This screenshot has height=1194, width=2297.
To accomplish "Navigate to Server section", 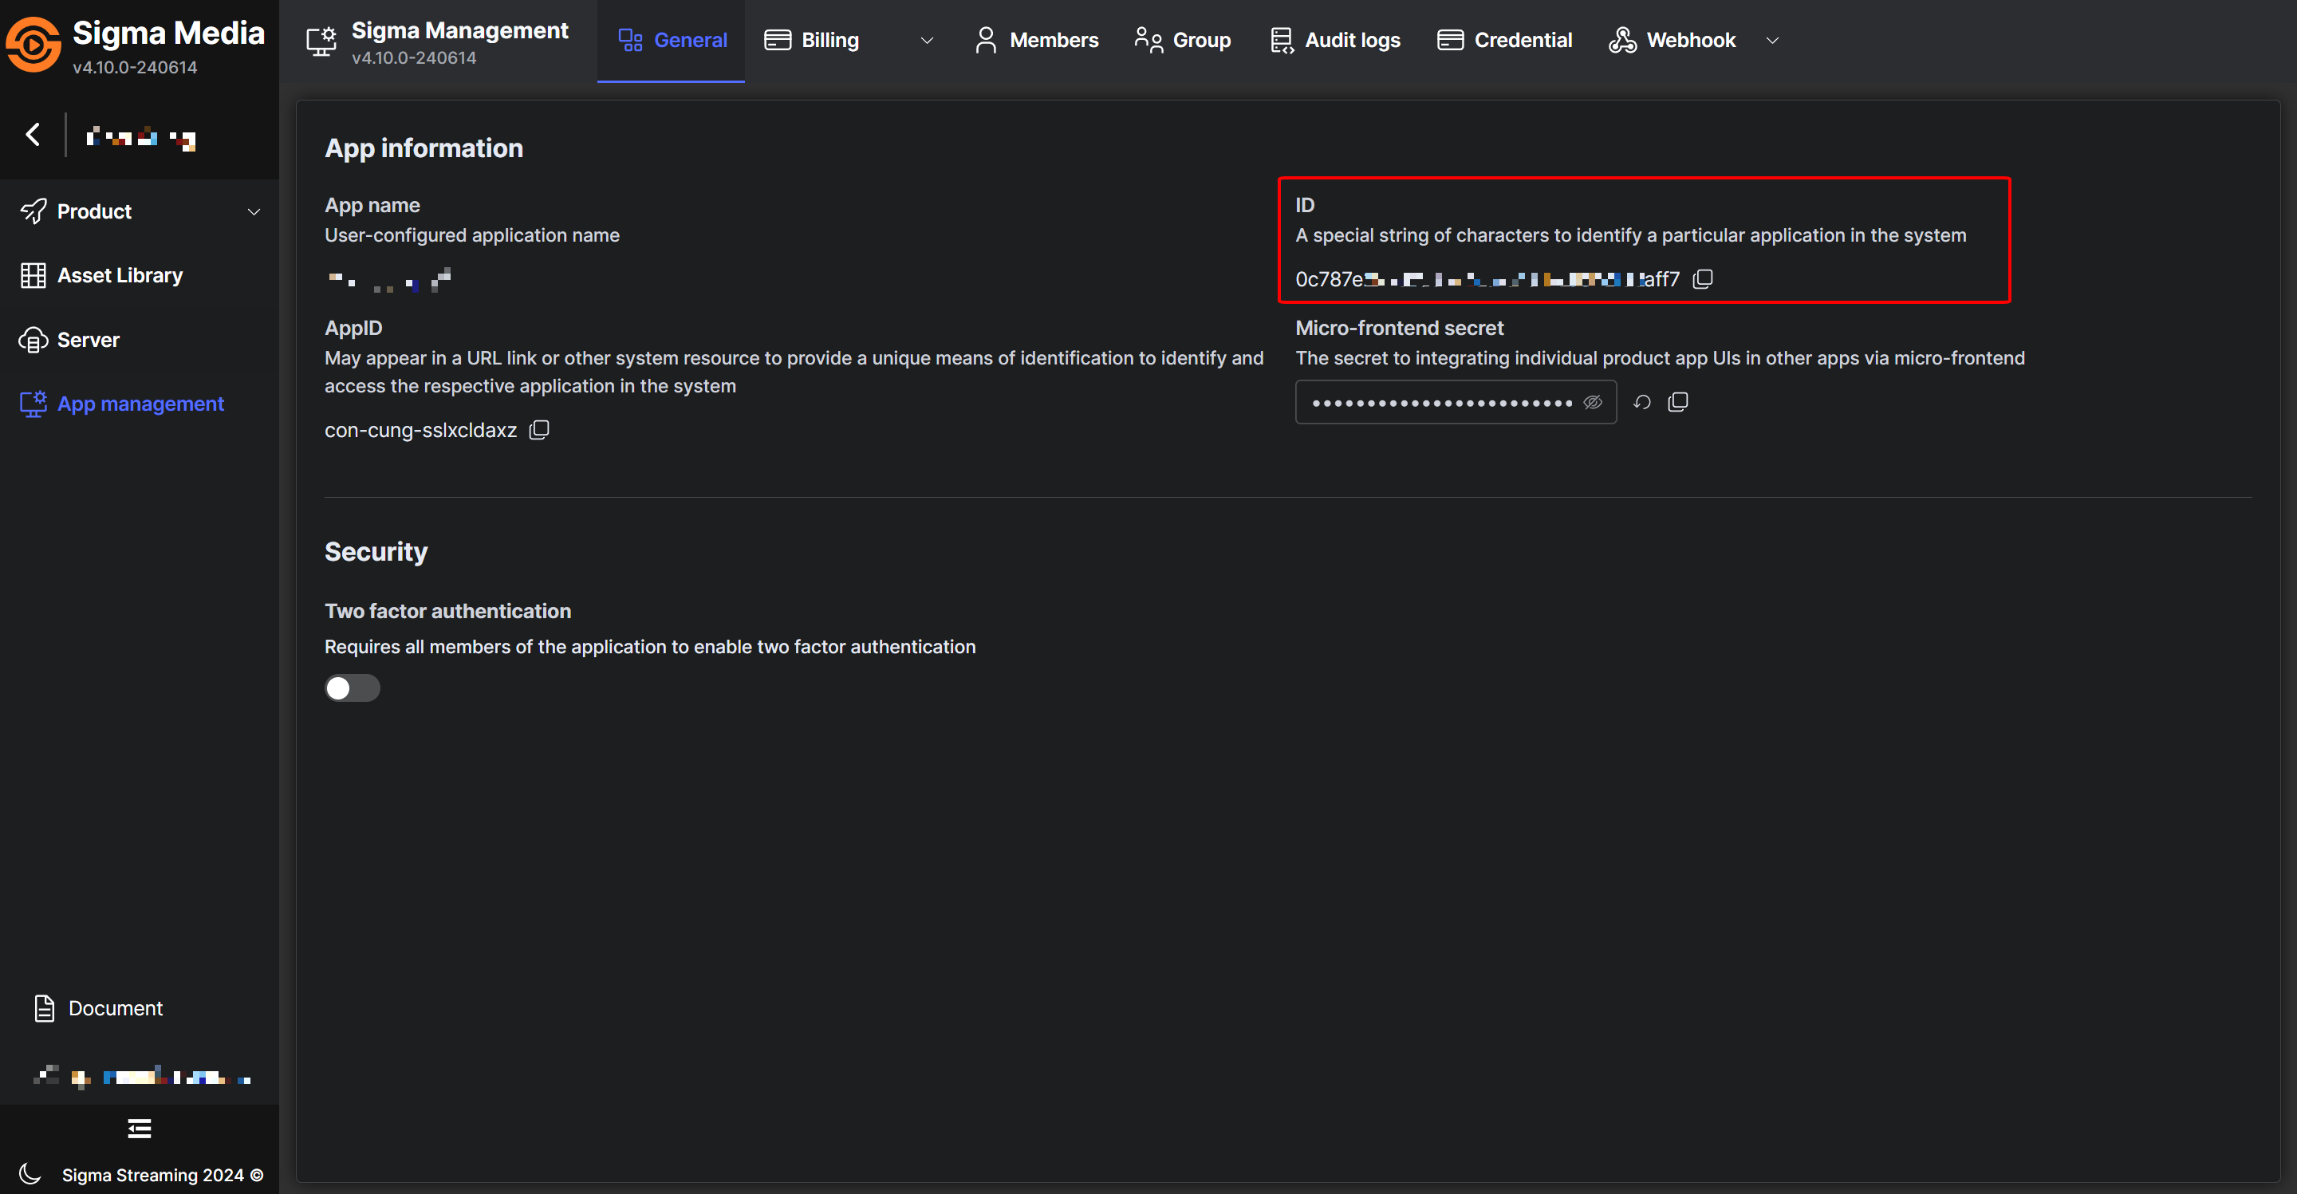I will pyautogui.click(x=88, y=340).
